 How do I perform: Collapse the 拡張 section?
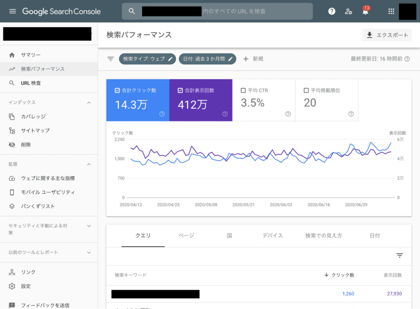click(x=89, y=164)
